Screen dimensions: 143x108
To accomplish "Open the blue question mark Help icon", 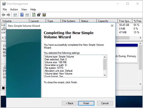I will 22,15.
